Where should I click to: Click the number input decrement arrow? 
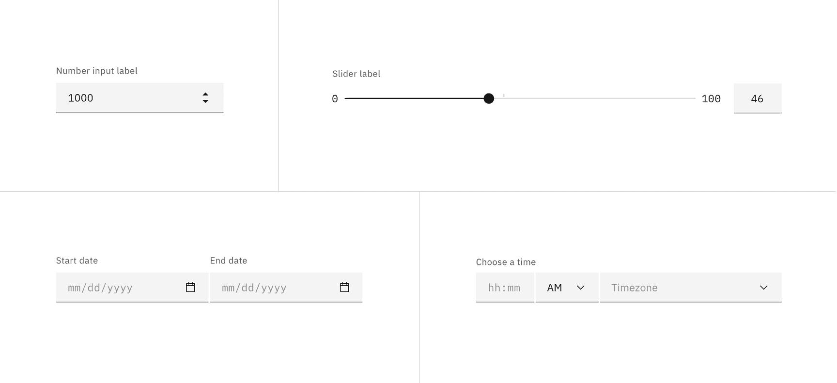[x=205, y=102]
